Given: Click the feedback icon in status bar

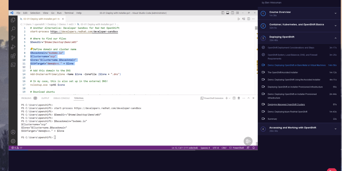Looking at the screenshot, I should 248,148.
